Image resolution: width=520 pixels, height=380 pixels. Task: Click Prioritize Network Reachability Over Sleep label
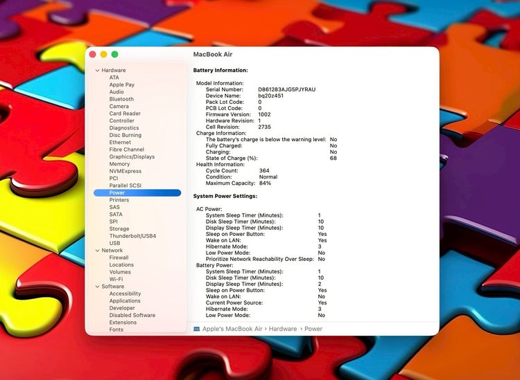260,259
